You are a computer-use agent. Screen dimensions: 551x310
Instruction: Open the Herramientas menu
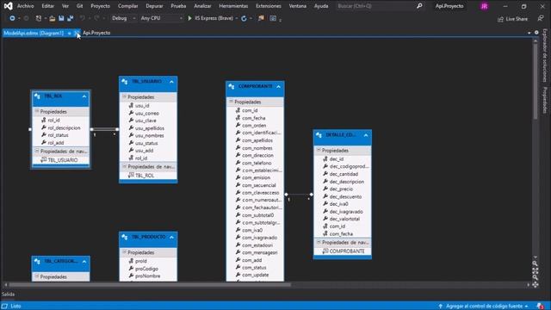[x=233, y=6]
